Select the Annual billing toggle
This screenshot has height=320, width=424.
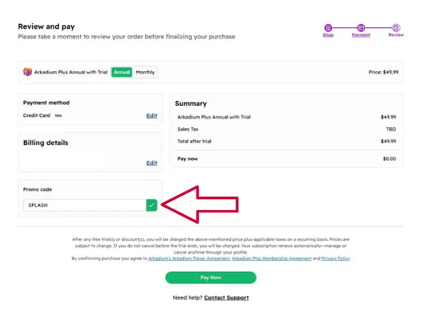click(122, 73)
